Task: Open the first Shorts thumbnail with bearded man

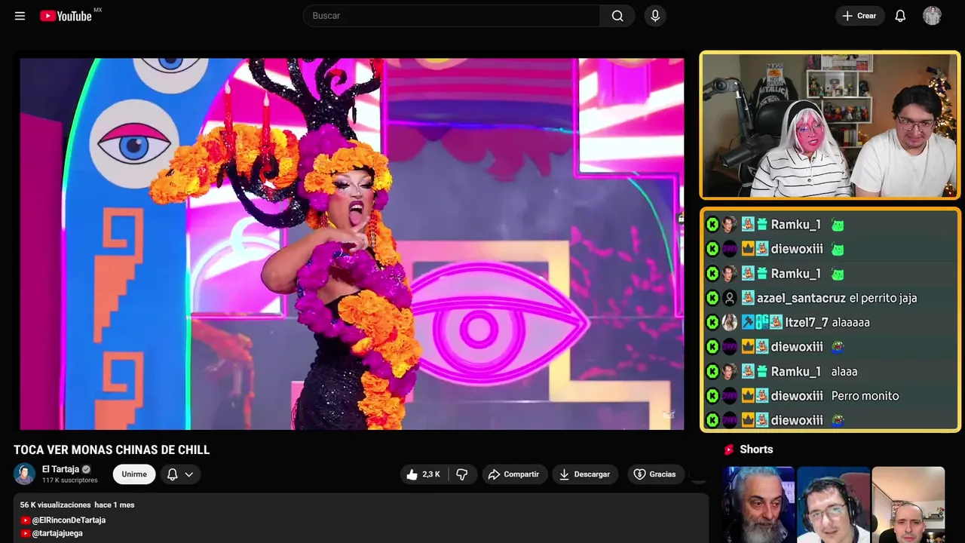Action: coord(758,505)
